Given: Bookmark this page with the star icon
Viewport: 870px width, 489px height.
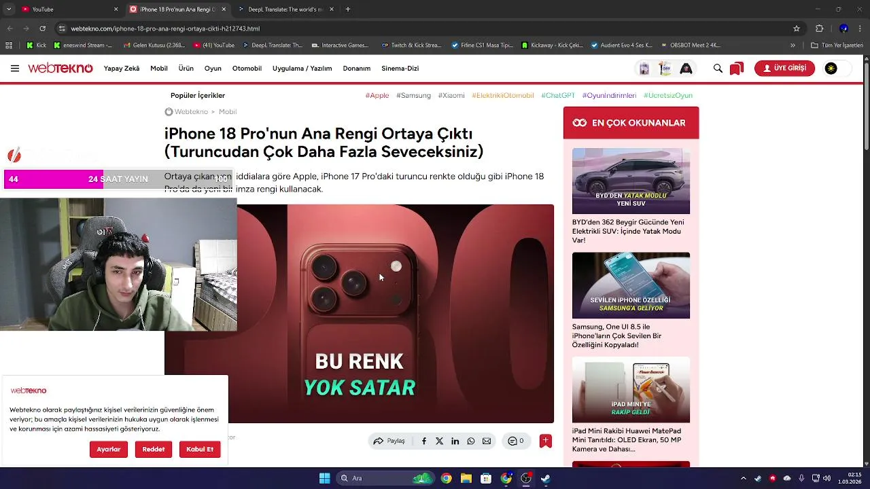Looking at the screenshot, I should tap(797, 29).
